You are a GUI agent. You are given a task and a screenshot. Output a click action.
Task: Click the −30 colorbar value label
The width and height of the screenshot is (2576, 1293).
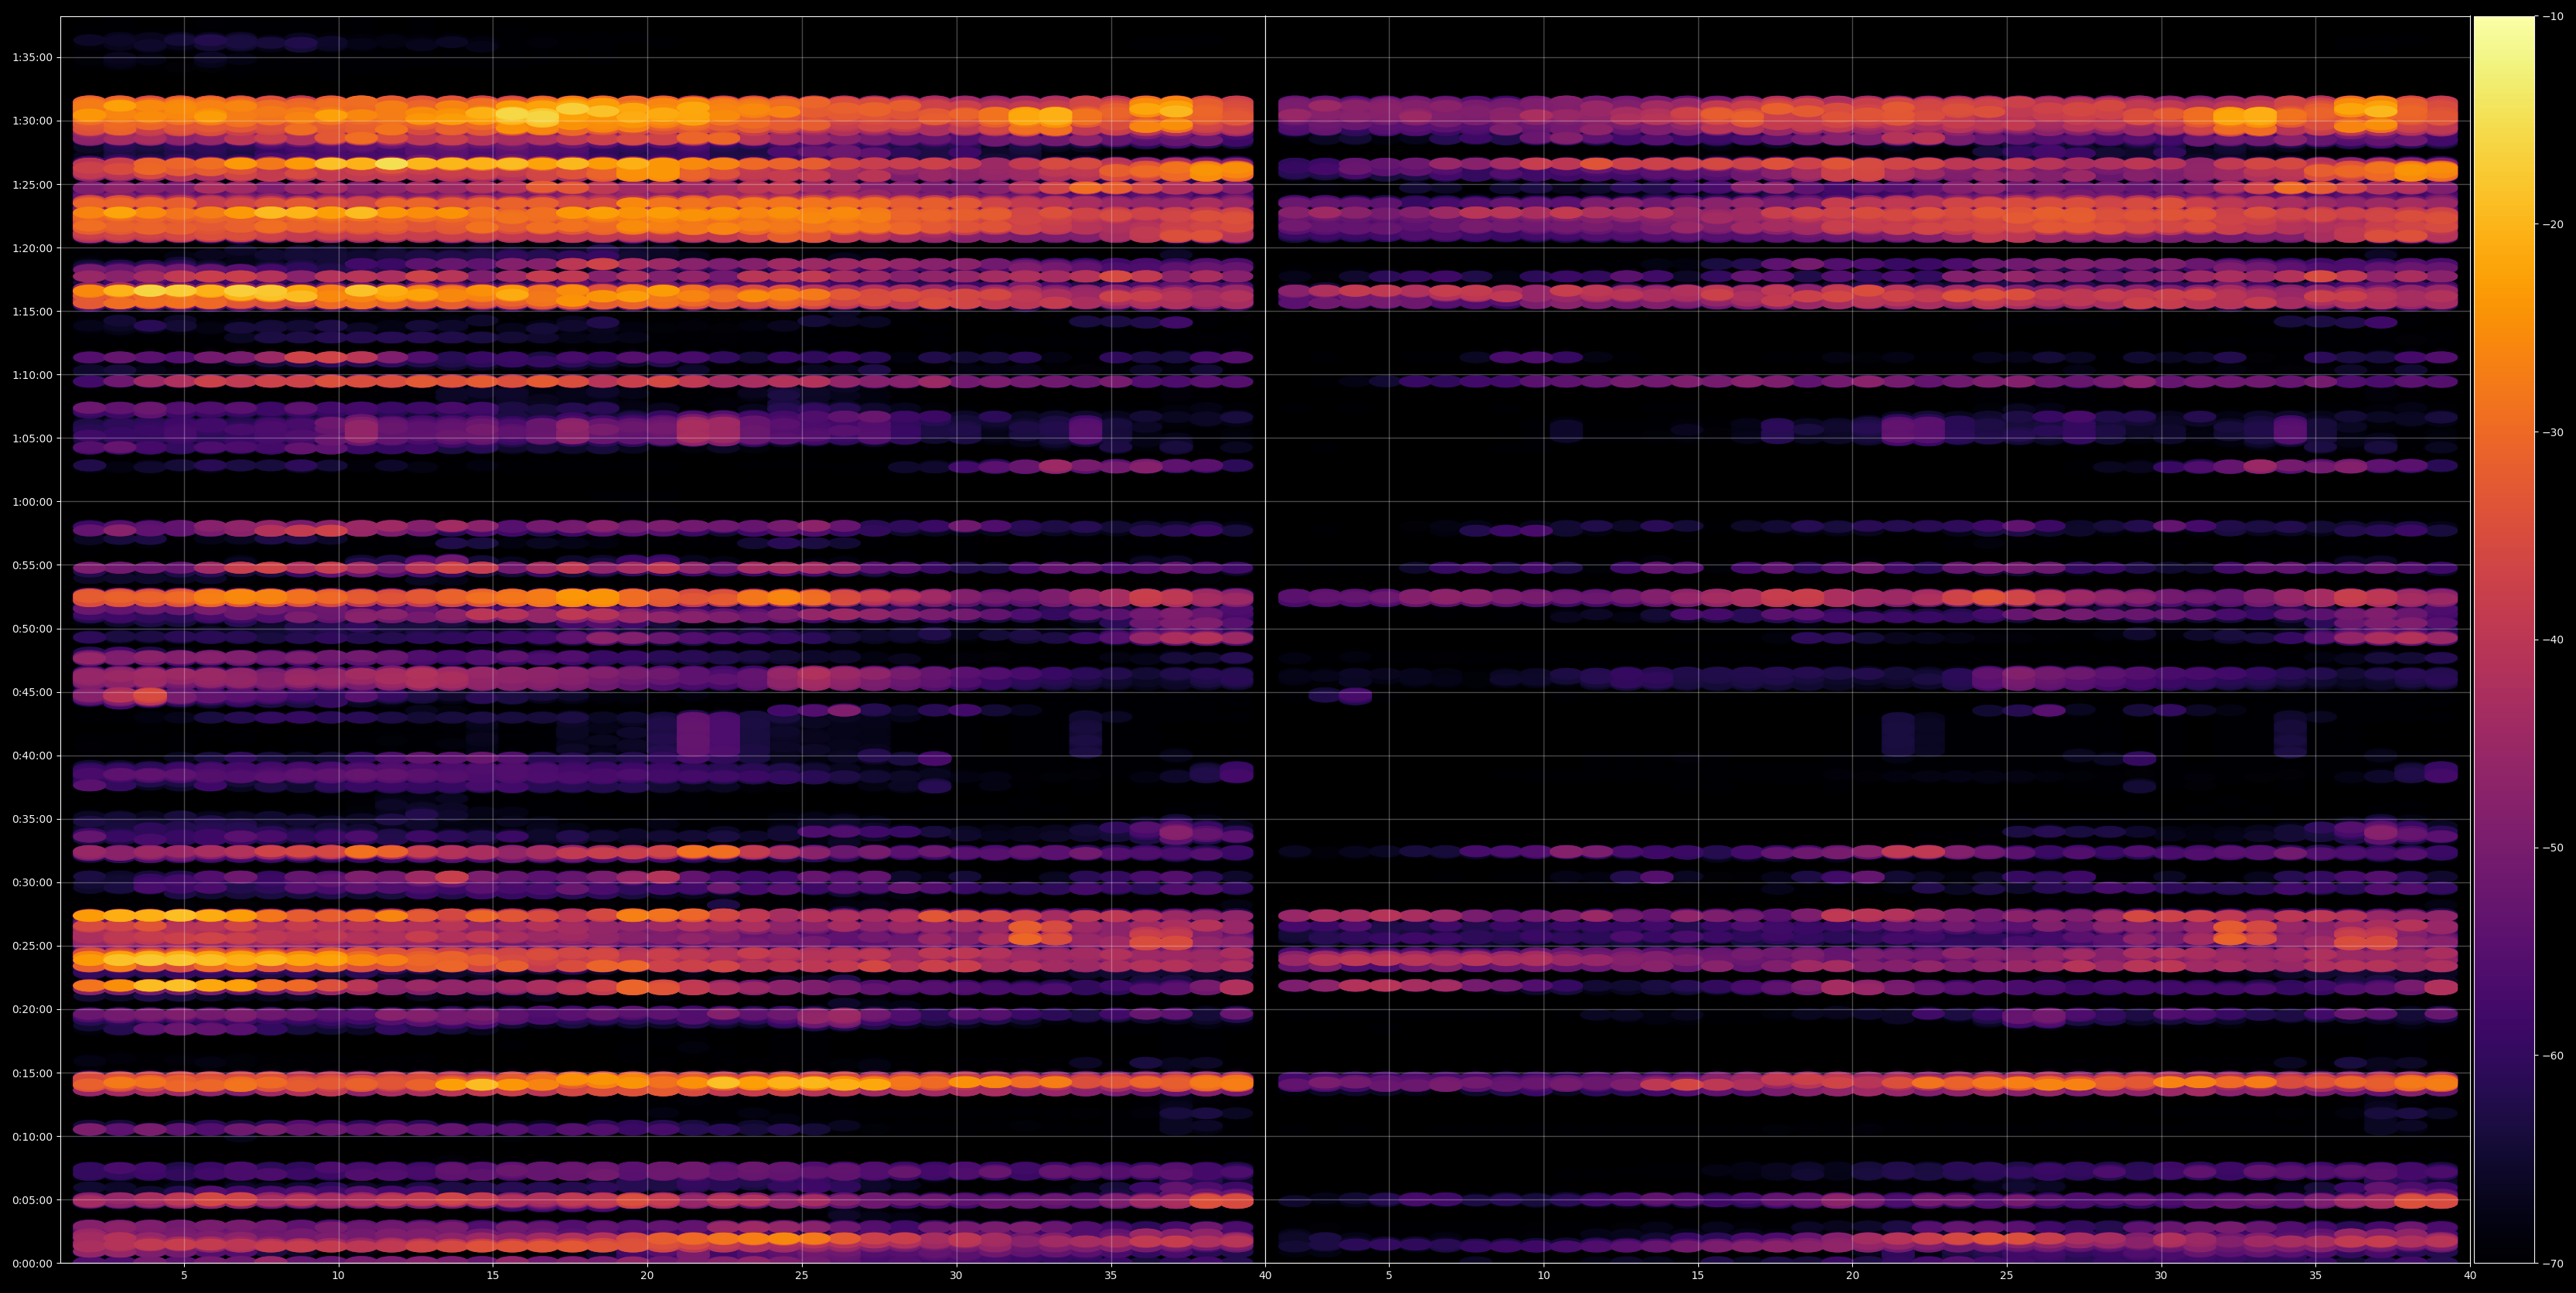click(2553, 432)
